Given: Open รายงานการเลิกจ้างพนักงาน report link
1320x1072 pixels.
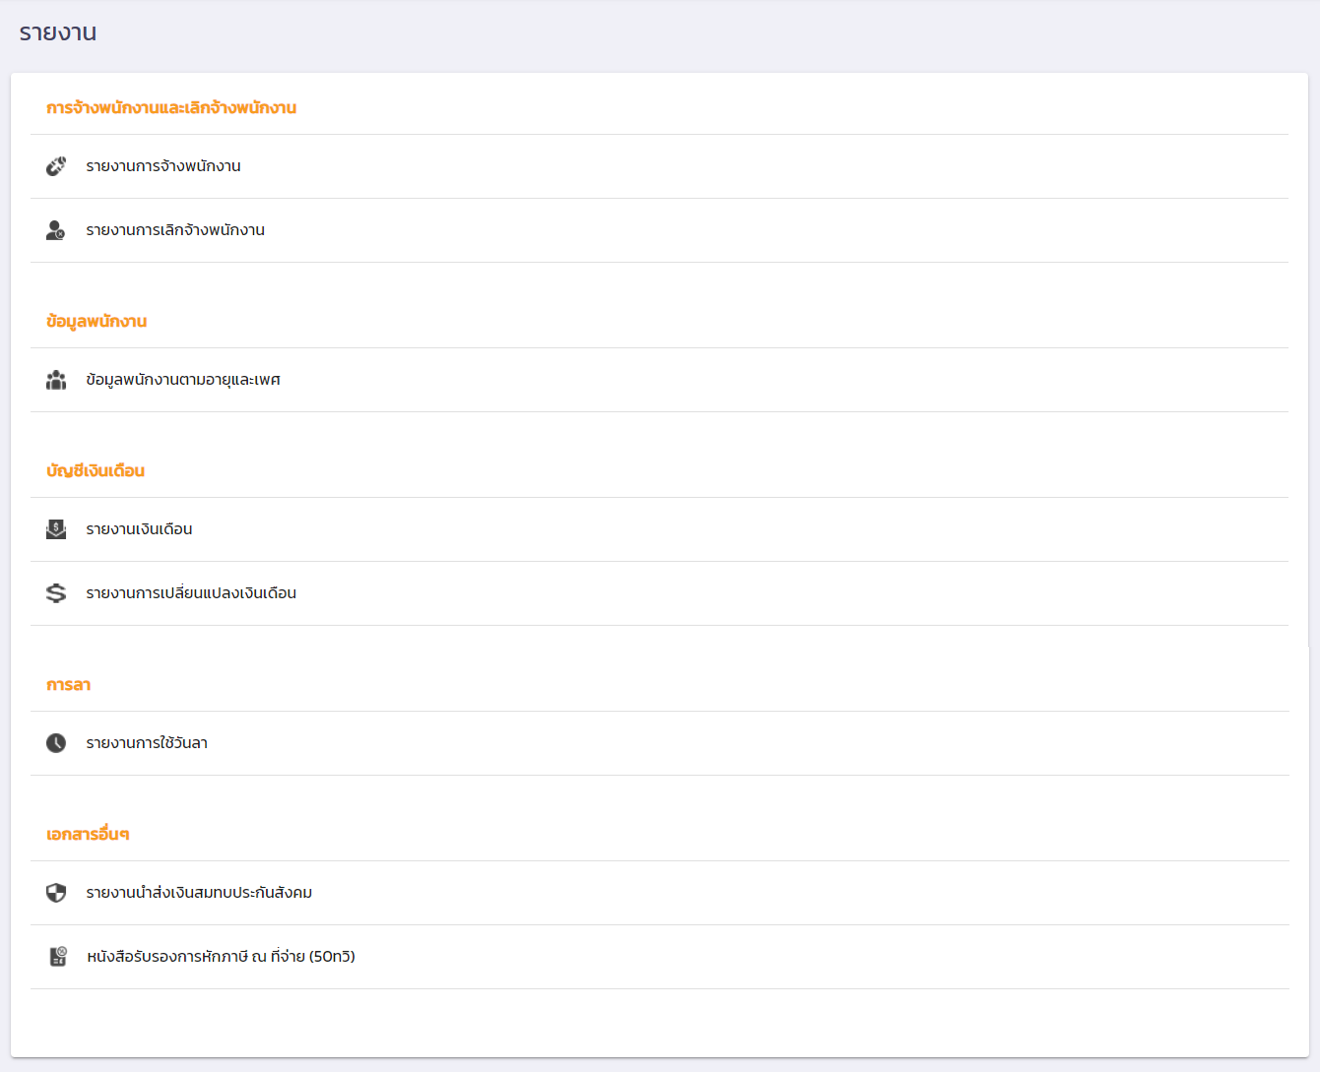Looking at the screenshot, I should click(175, 230).
